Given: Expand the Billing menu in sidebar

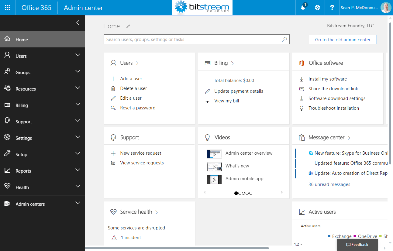Looking at the screenshot, I should [x=78, y=105].
